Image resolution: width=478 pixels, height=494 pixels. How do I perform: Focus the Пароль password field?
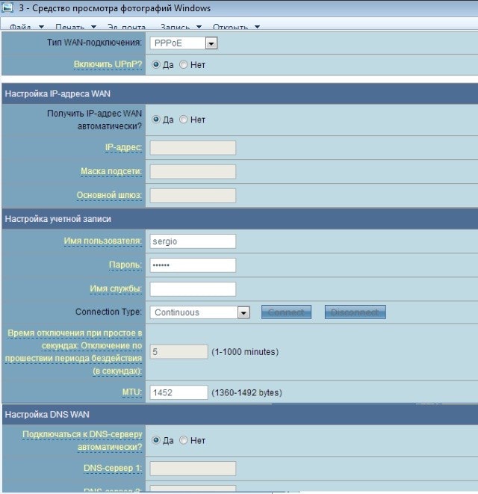pos(193,265)
